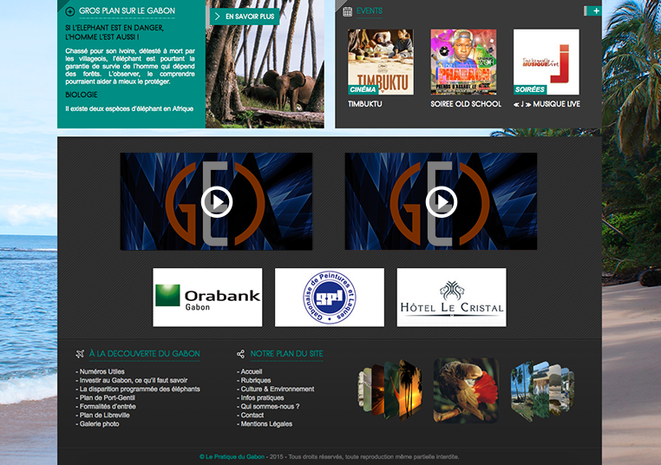Click the Orabank Gabon sponsor logo
The width and height of the screenshot is (661, 465).
pyautogui.click(x=207, y=298)
